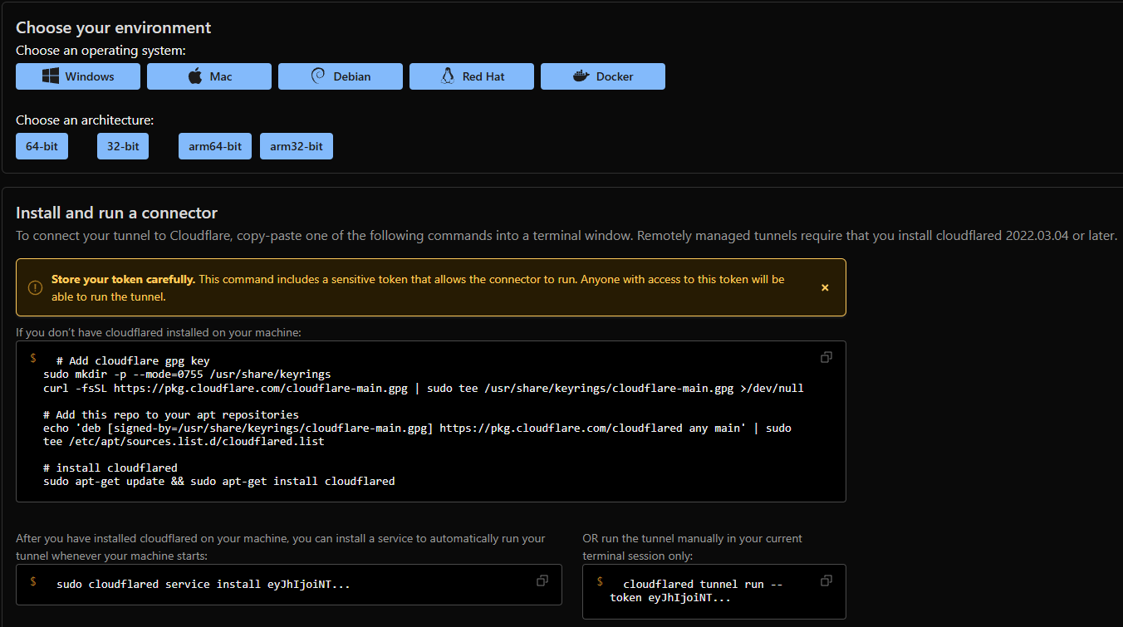Dismiss the token warning banner
Viewport: 1123px width, 627px height.
click(825, 287)
